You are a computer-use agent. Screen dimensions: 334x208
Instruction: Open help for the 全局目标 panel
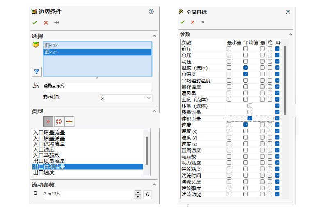288,12
